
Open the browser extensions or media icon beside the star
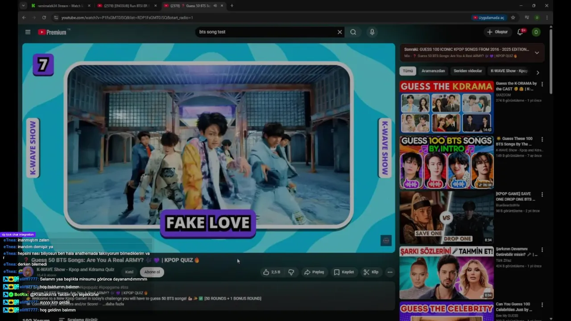click(x=527, y=17)
